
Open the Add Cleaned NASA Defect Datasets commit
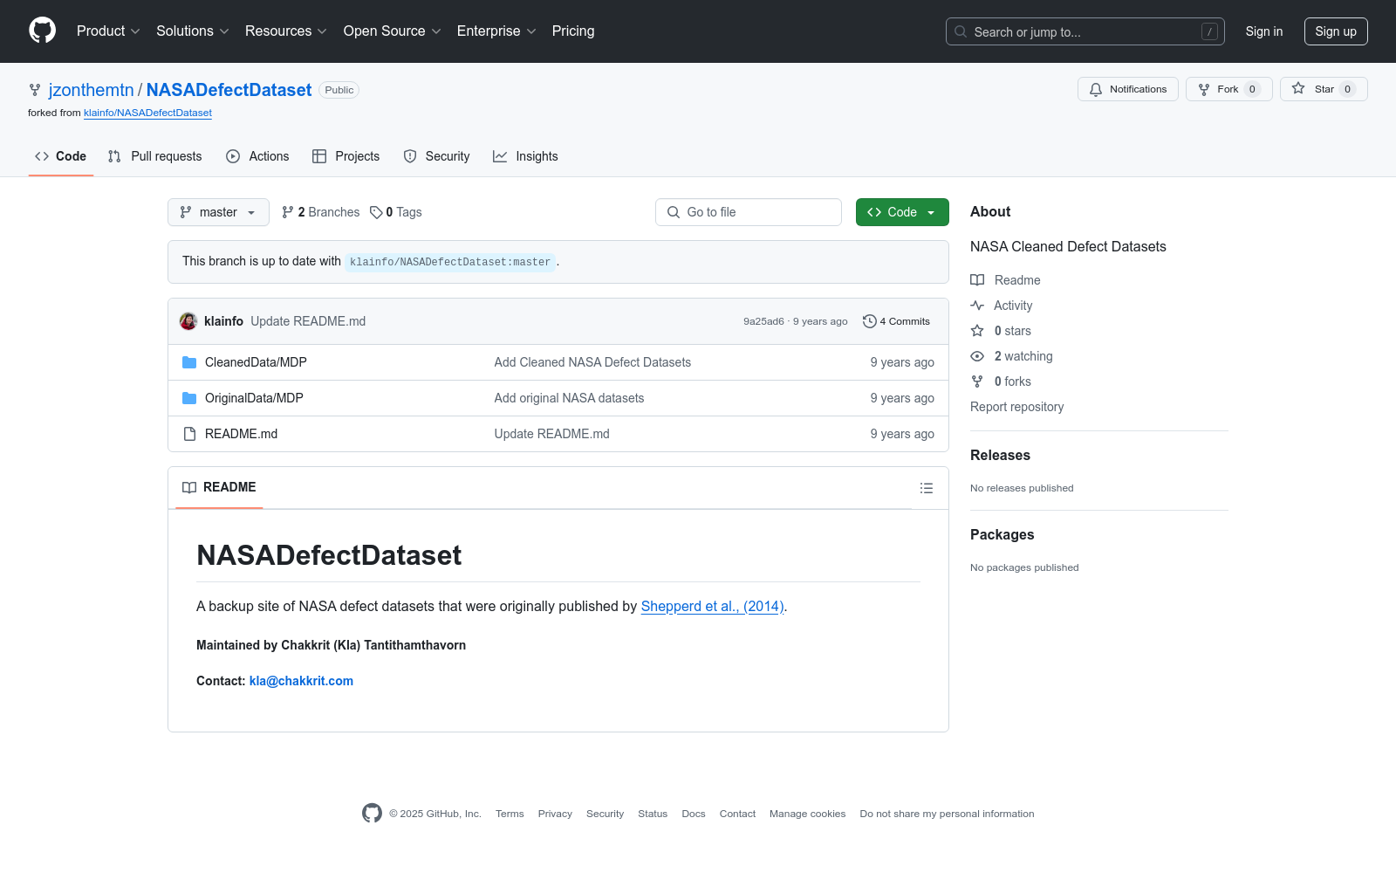[592, 362]
